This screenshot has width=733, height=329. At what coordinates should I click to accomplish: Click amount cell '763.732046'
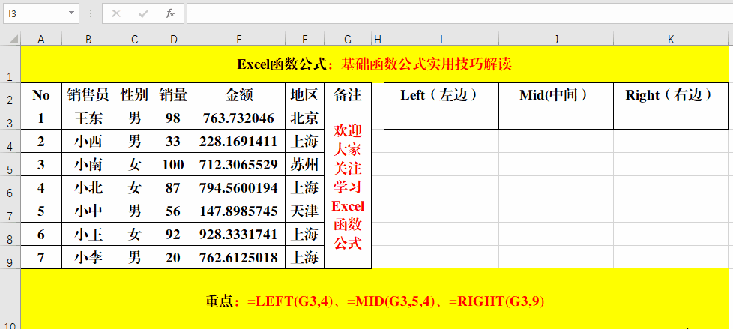(239, 118)
